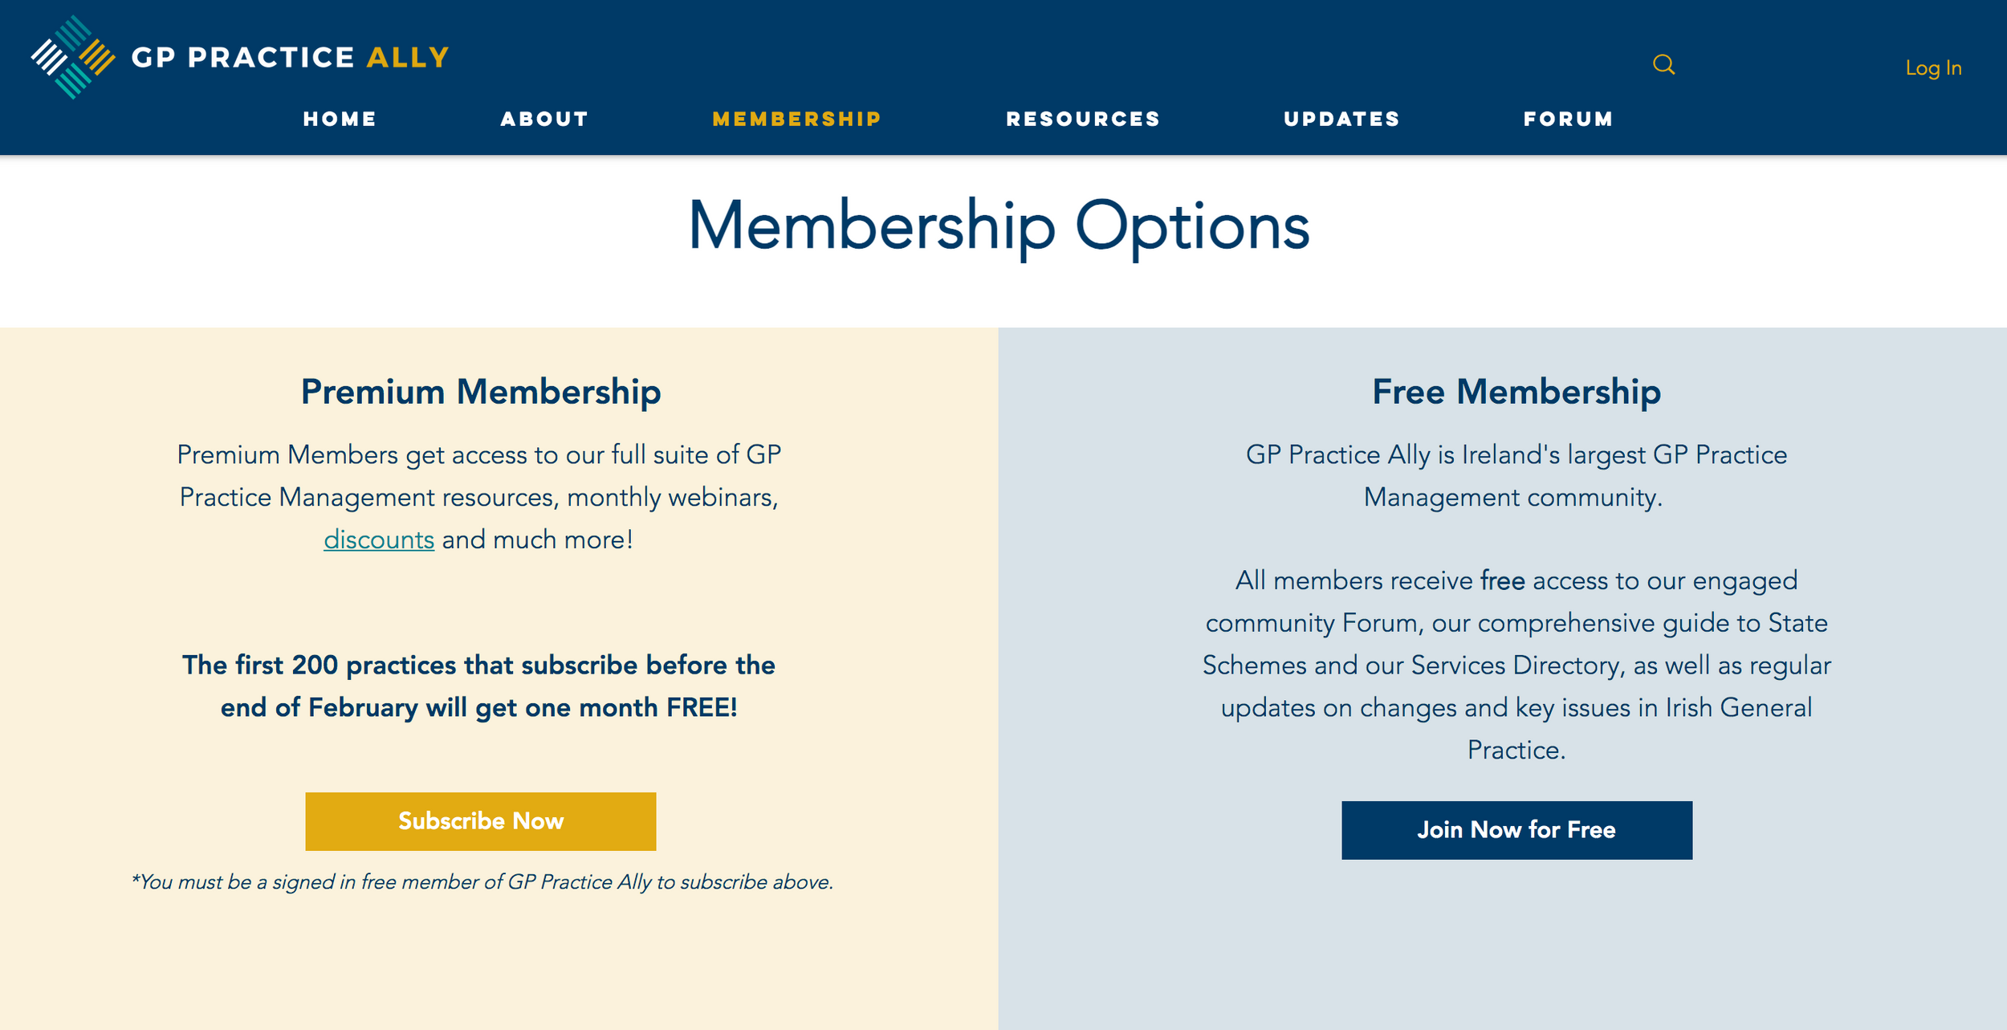Click Join Now for Free

1516,830
